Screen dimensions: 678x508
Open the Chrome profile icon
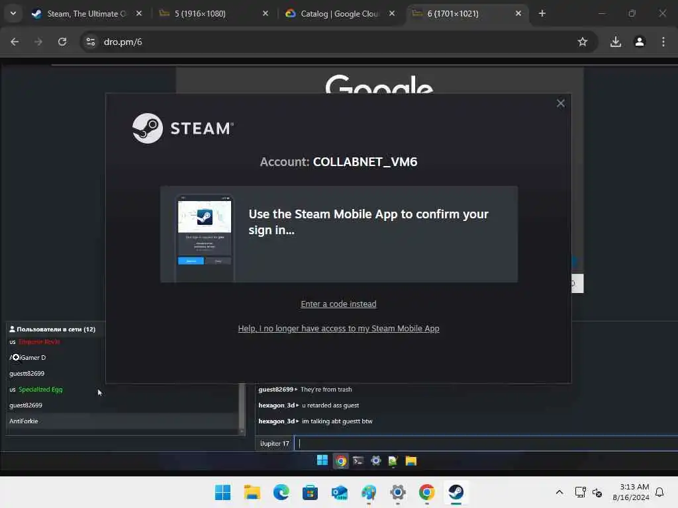(x=640, y=42)
